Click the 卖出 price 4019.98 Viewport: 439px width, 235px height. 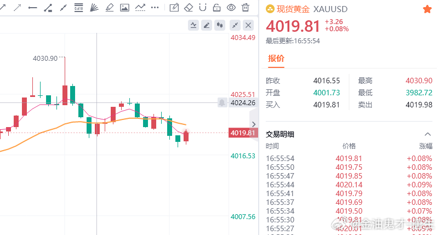419,105
